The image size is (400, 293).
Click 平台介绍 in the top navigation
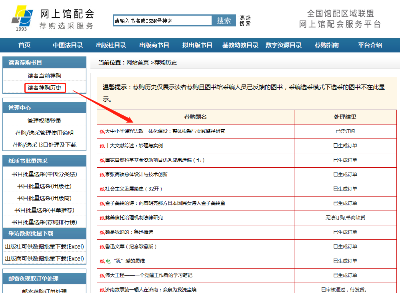[x=370, y=45]
